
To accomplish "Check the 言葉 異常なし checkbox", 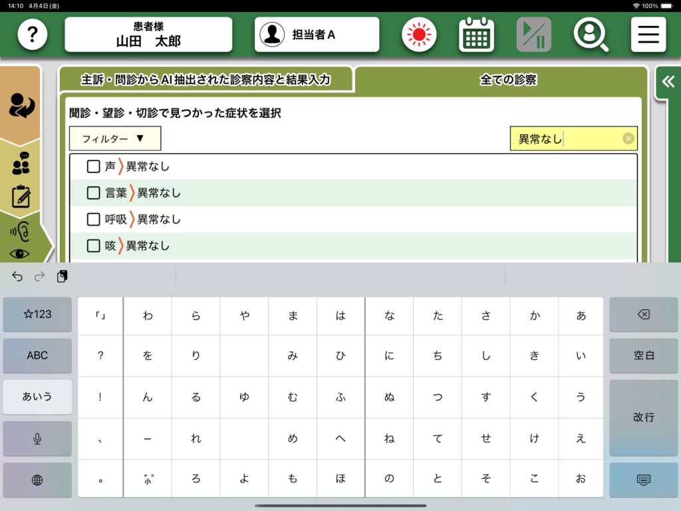I will (x=94, y=193).
